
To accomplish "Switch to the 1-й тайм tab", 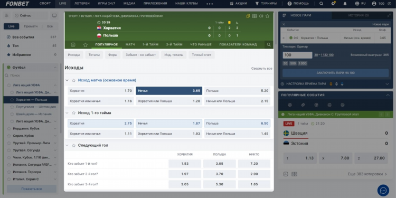I will click(150, 44).
